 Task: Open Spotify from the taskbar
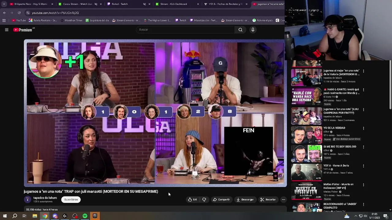tap(85, 216)
